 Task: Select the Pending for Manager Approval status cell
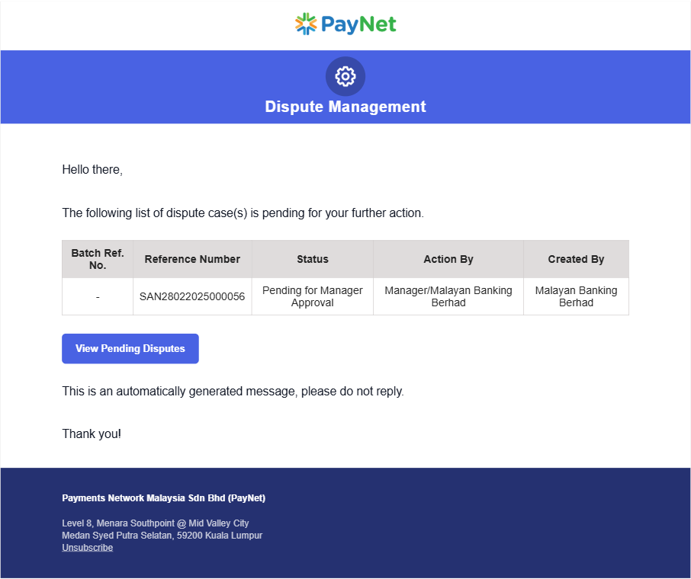313,296
